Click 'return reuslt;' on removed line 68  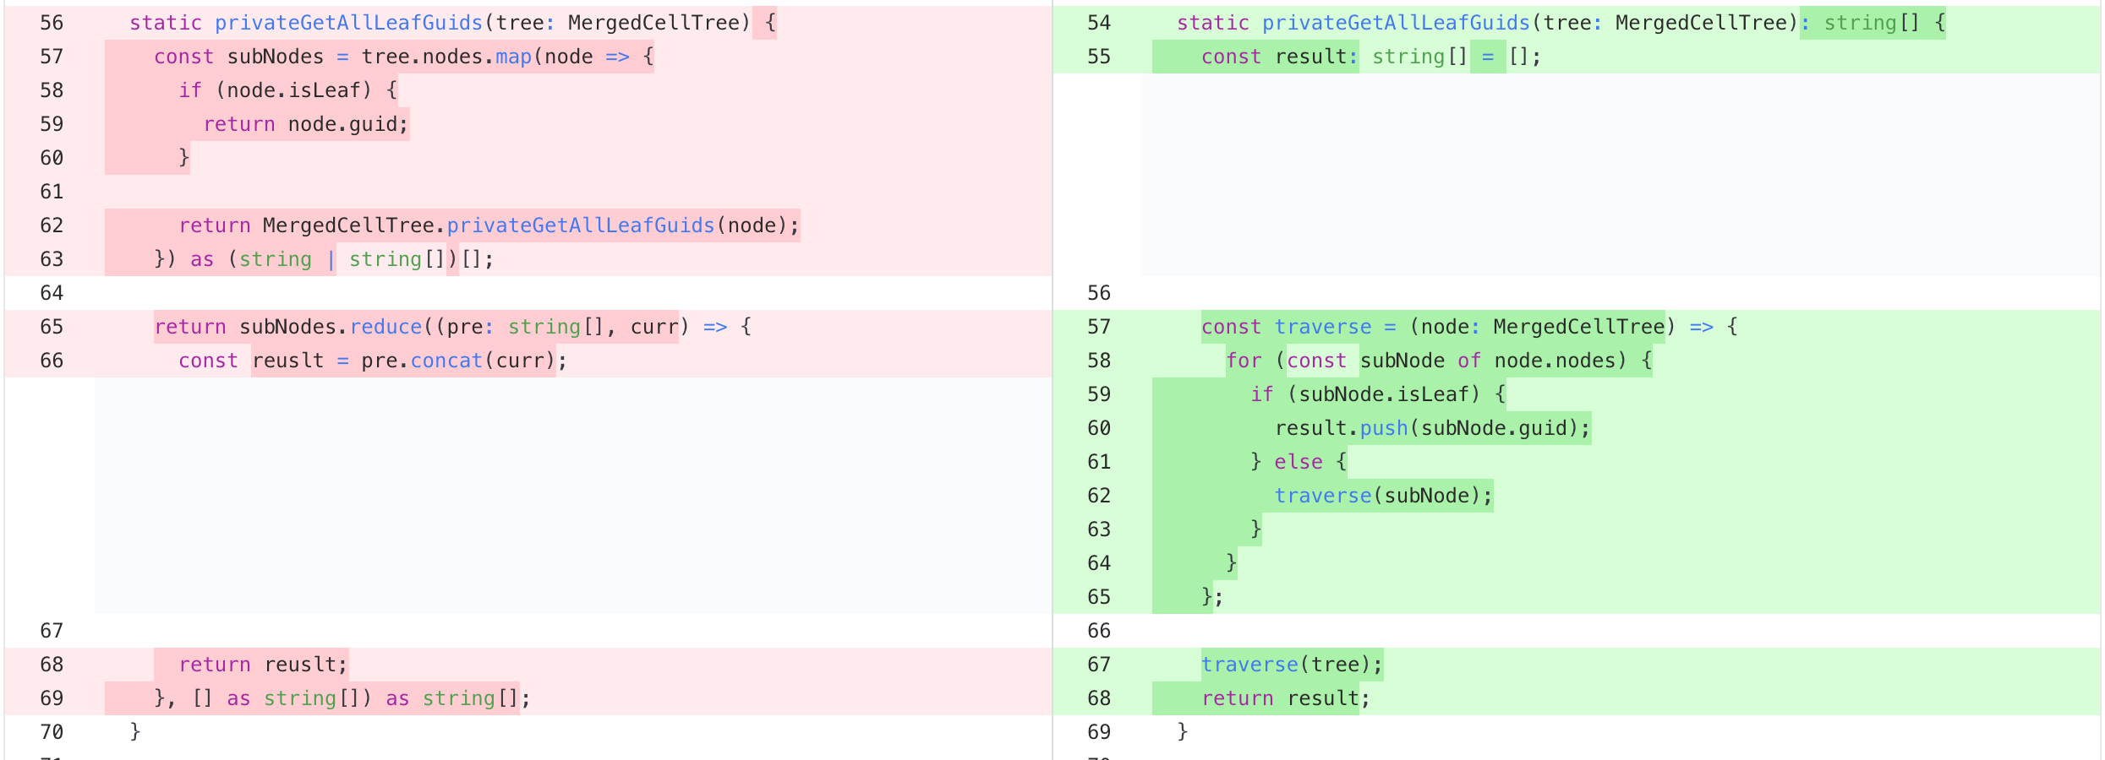pyautogui.click(x=263, y=665)
